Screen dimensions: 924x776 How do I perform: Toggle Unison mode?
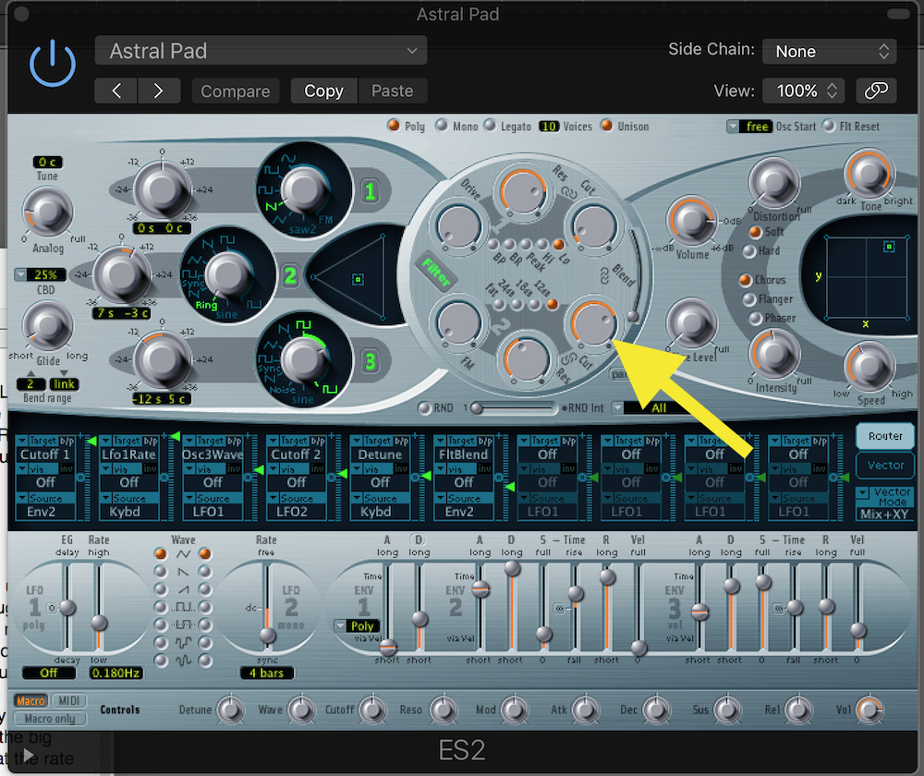coord(606,125)
